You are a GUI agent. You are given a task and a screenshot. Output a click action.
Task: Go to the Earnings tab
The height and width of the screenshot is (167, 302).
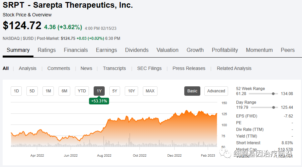coord(106,50)
